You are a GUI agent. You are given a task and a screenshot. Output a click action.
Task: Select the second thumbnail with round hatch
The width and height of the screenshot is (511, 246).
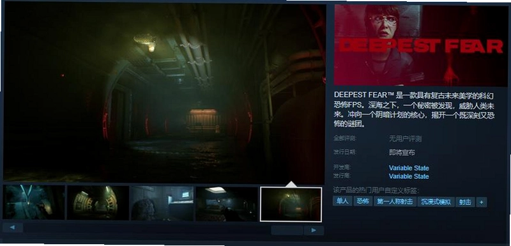tap(98, 203)
